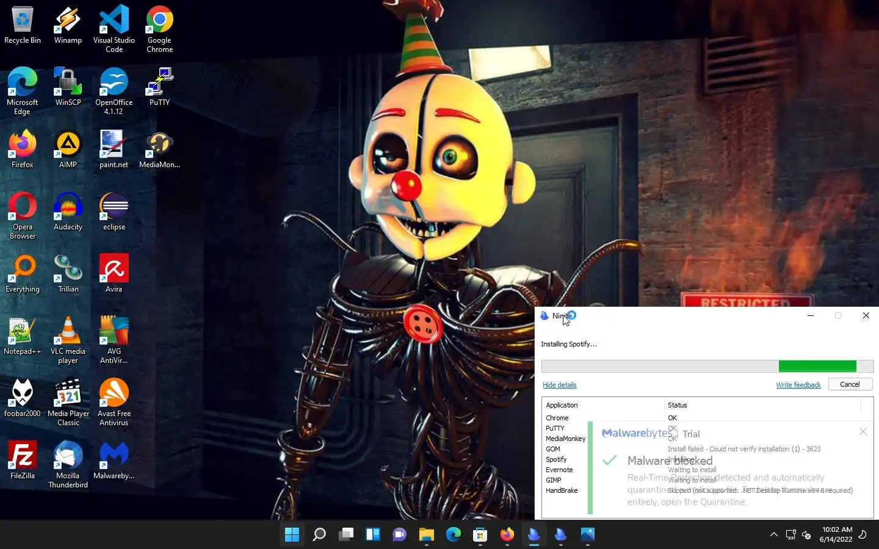The height and width of the screenshot is (549, 879).
Task: Select the MediaMonkey row in install list
Action: (707, 439)
